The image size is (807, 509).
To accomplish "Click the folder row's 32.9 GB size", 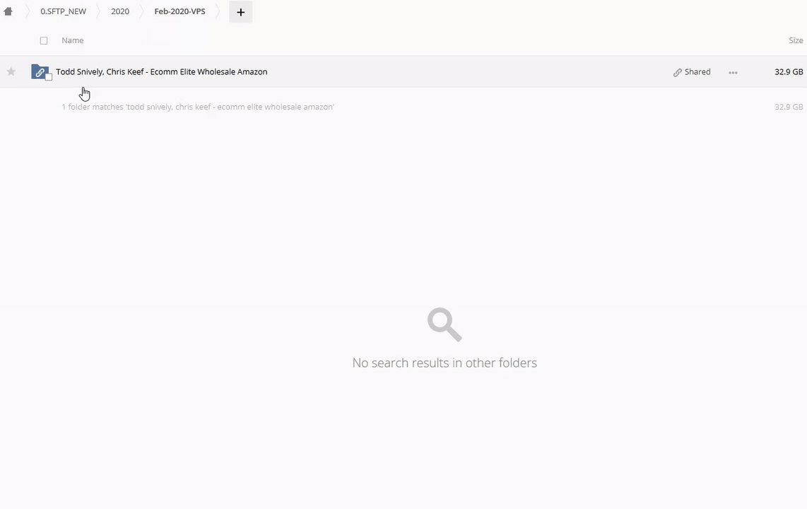I will pyautogui.click(x=788, y=71).
